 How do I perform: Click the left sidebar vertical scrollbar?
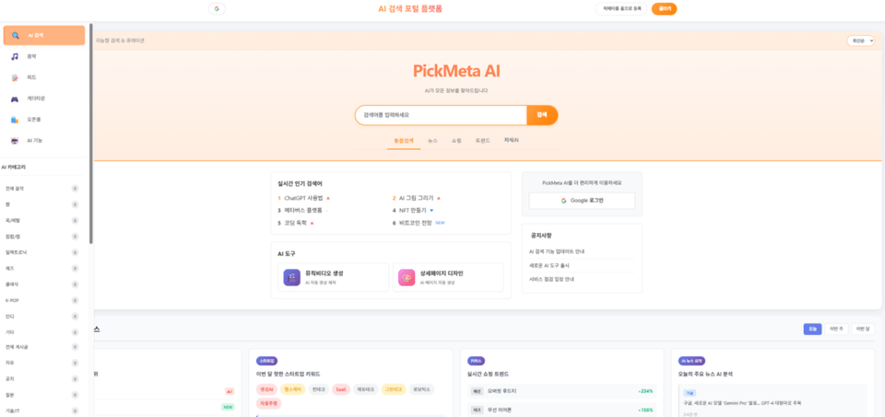tap(91, 133)
